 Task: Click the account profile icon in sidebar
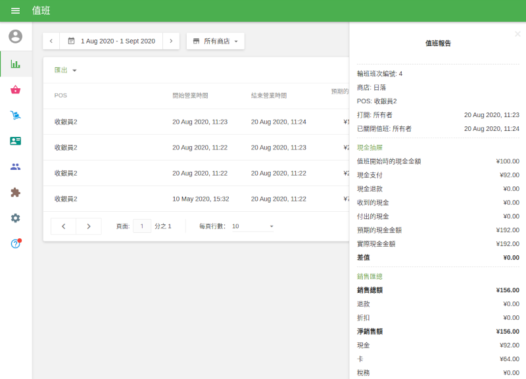16,37
